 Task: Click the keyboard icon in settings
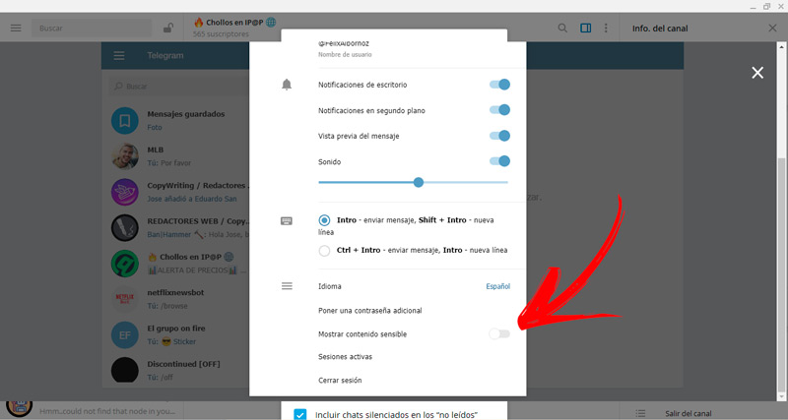(287, 220)
